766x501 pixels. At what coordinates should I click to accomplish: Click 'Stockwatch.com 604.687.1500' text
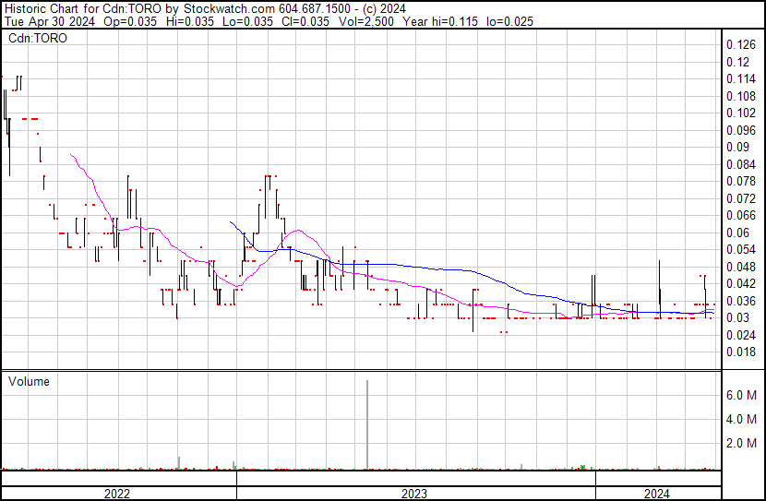point(267,9)
